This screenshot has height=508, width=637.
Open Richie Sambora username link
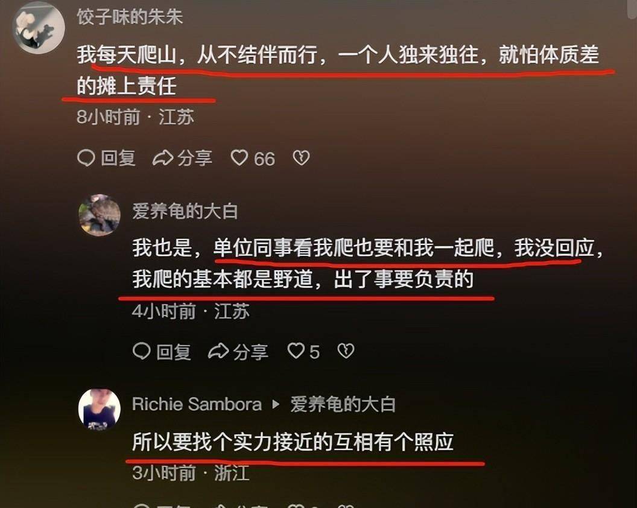pyautogui.click(x=197, y=404)
